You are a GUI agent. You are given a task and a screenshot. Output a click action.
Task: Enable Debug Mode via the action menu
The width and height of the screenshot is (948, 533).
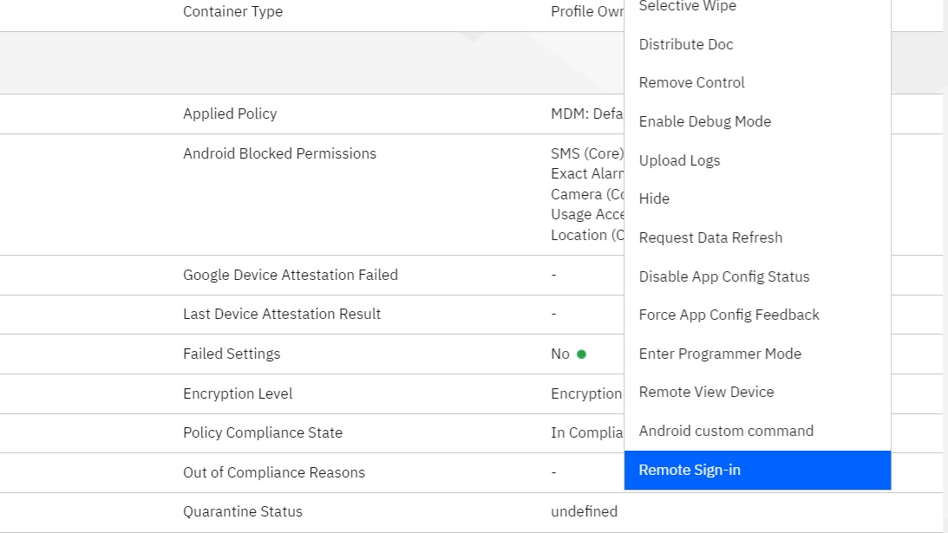pyautogui.click(x=704, y=121)
